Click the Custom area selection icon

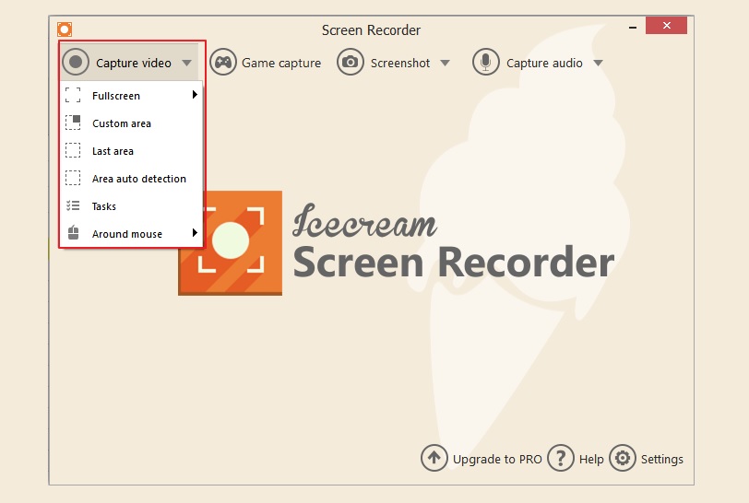click(x=73, y=123)
